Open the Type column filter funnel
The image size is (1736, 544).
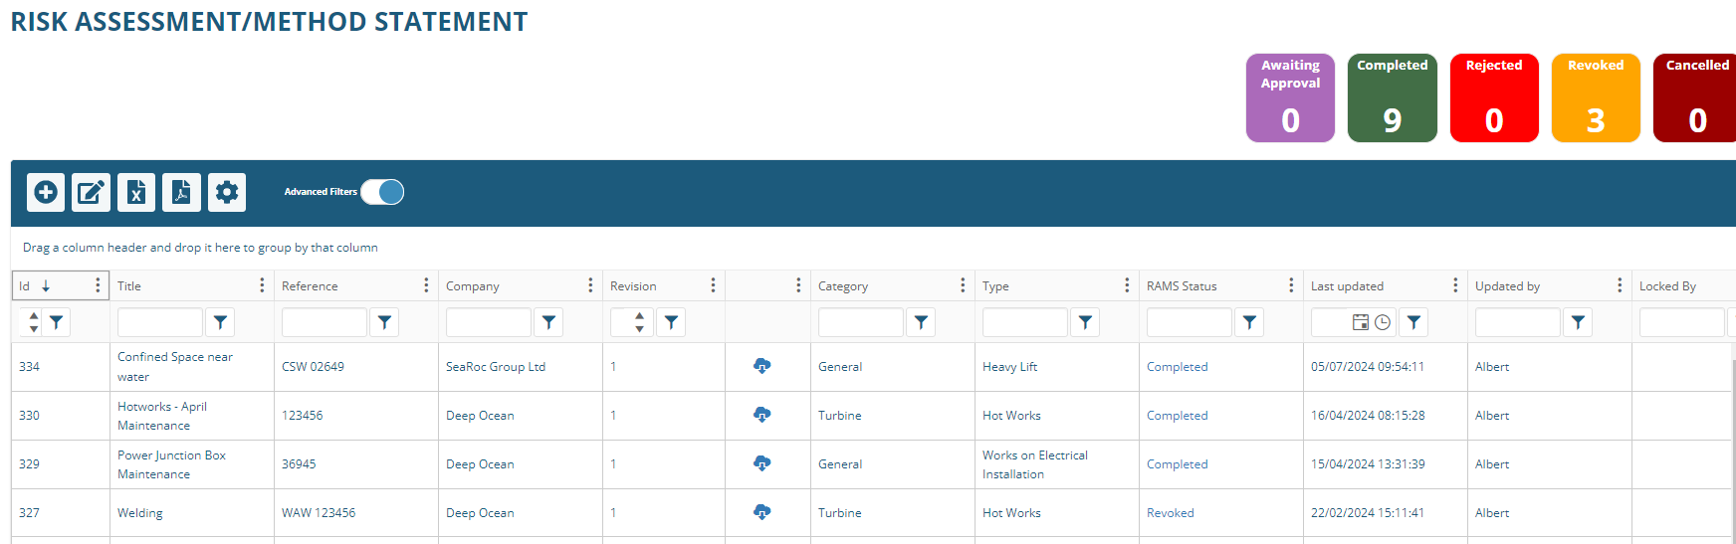(x=1085, y=322)
